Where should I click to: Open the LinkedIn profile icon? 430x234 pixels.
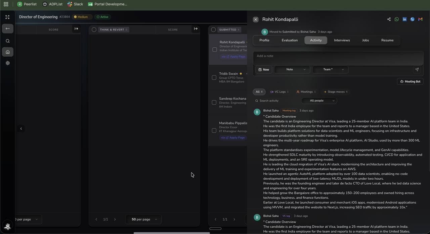[x=404, y=19]
